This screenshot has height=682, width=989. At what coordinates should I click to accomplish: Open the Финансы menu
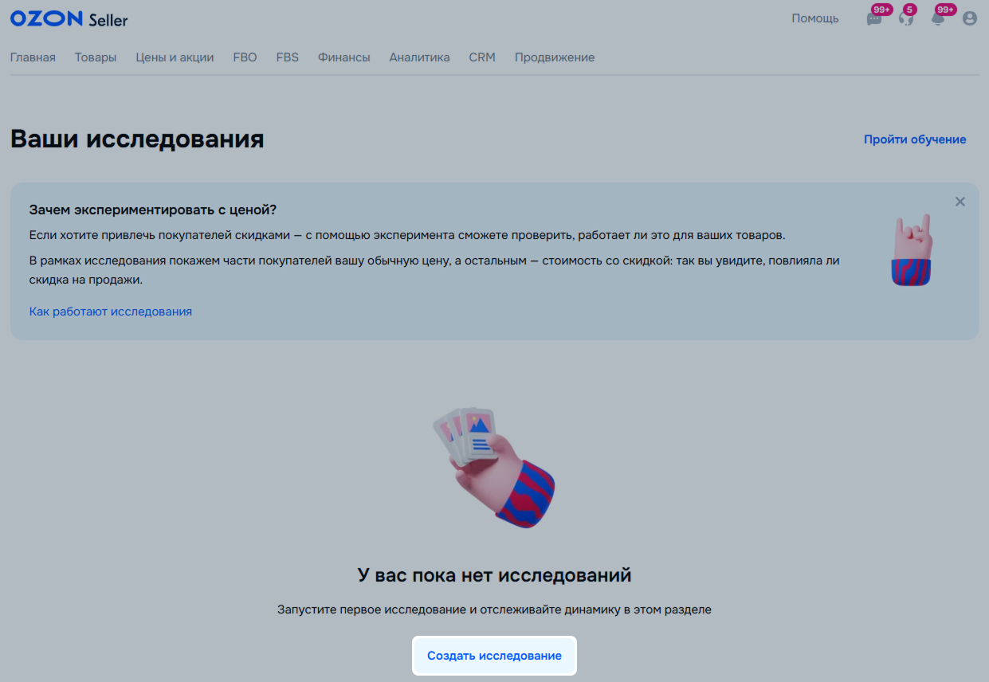[343, 57]
